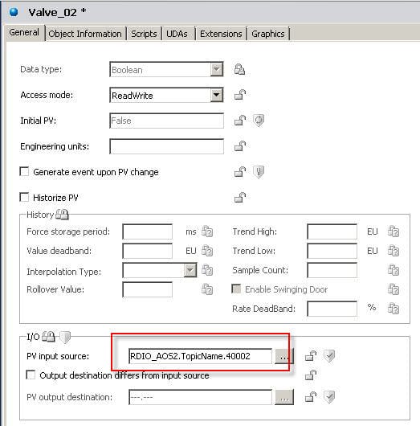
Task: Click the group lock icon next to I/O
Action: (49, 337)
